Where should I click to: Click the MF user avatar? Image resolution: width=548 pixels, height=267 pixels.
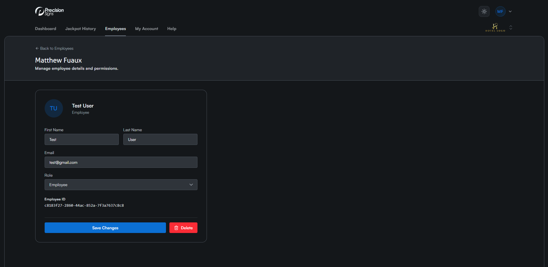click(500, 11)
